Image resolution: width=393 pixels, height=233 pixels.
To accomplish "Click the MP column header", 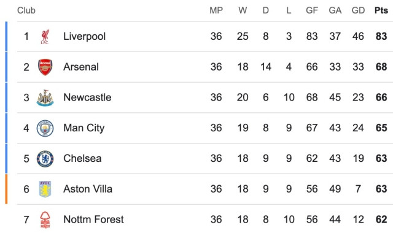I will (x=216, y=10).
